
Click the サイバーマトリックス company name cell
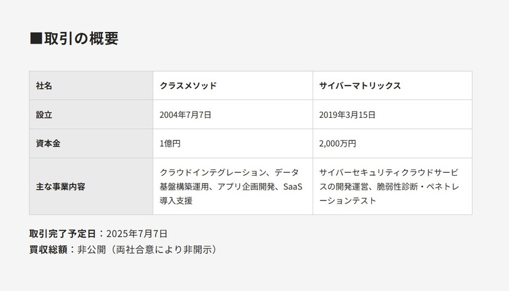(x=359, y=86)
